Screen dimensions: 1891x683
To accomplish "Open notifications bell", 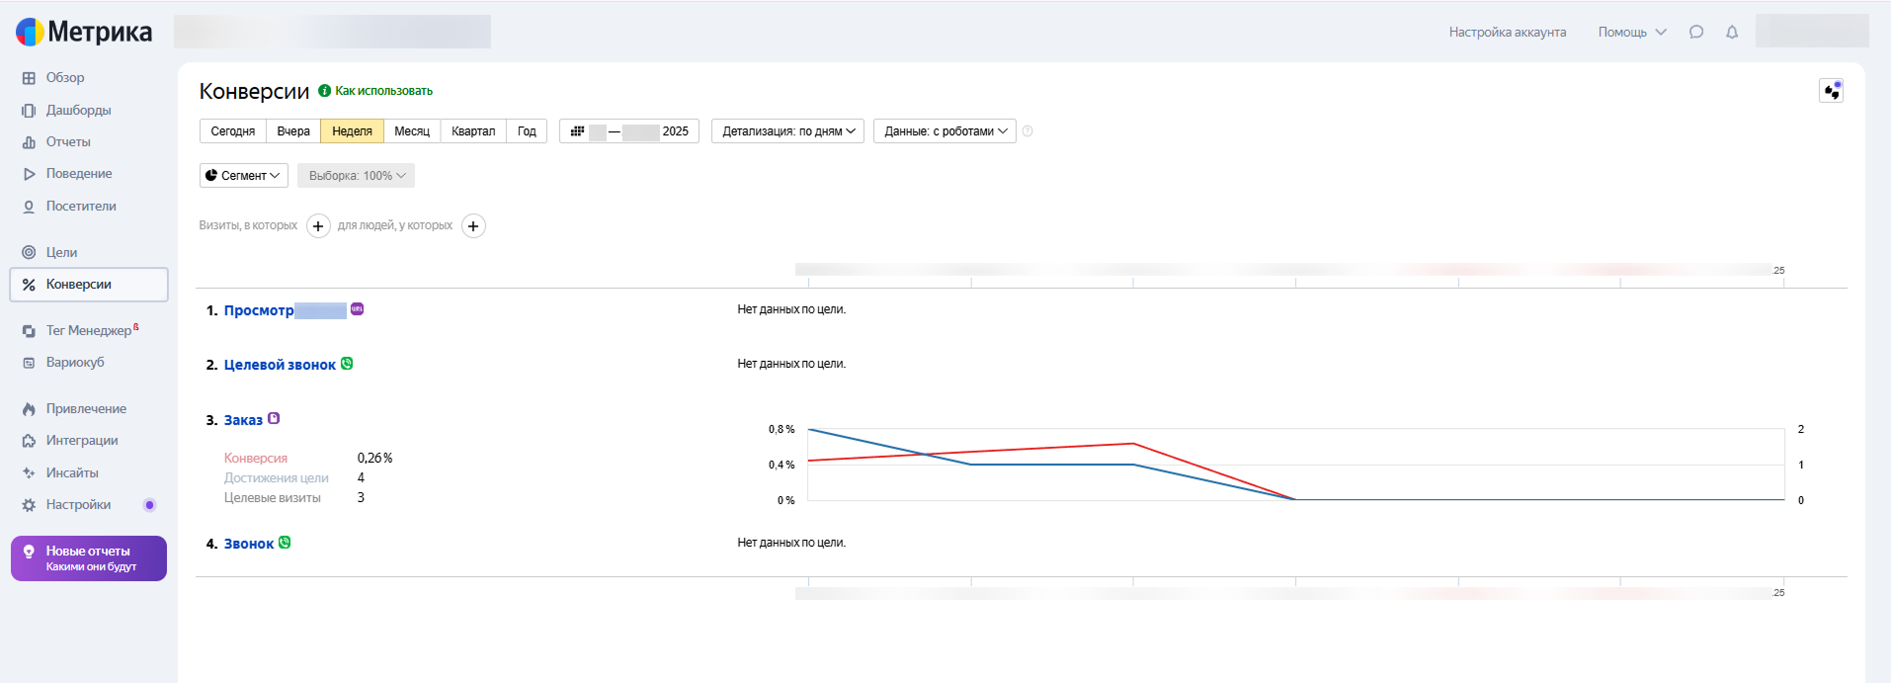I will tap(1732, 32).
